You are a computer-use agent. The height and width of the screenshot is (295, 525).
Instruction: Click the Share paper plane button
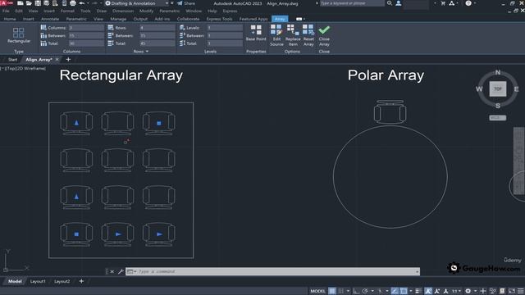[x=186, y=3]
